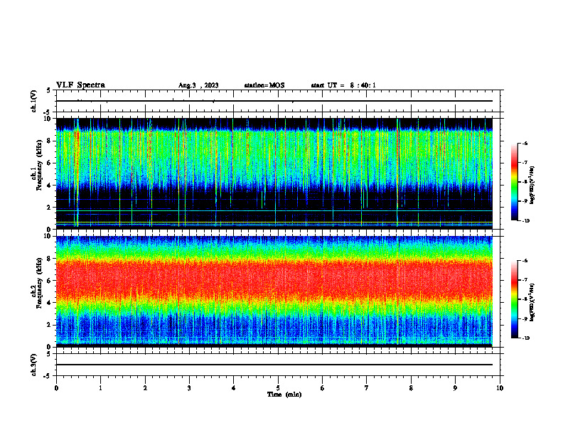
Task: Click the time axis tick label "6"
Action: (322, 388)
